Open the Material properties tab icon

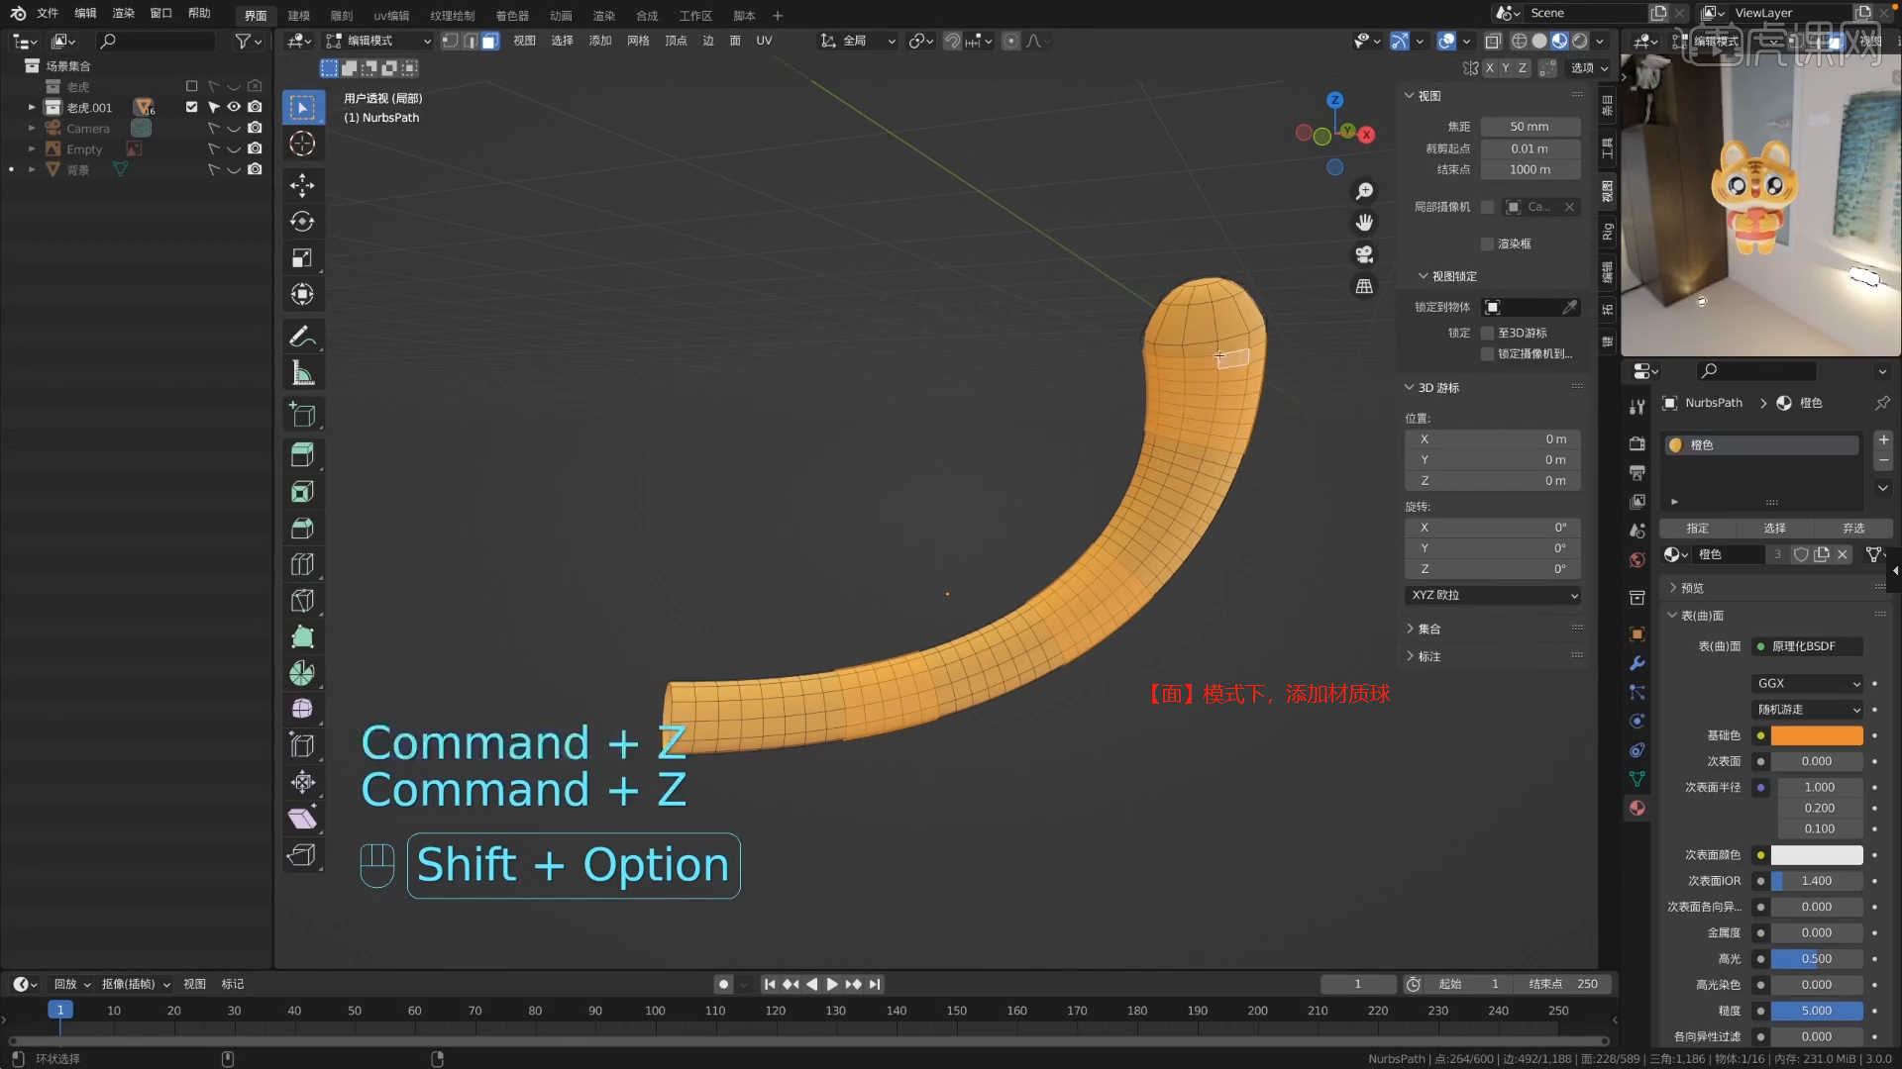coord(1637,808)
